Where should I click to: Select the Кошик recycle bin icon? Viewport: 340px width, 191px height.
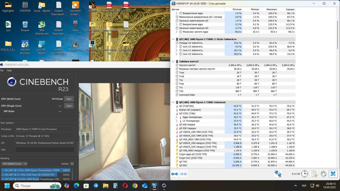coord(25,26)
